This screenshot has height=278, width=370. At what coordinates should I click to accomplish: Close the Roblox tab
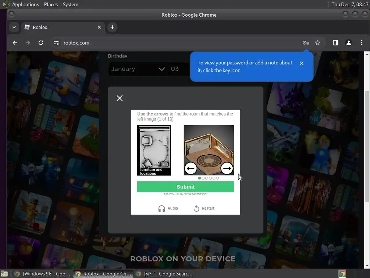pos(99,27)
